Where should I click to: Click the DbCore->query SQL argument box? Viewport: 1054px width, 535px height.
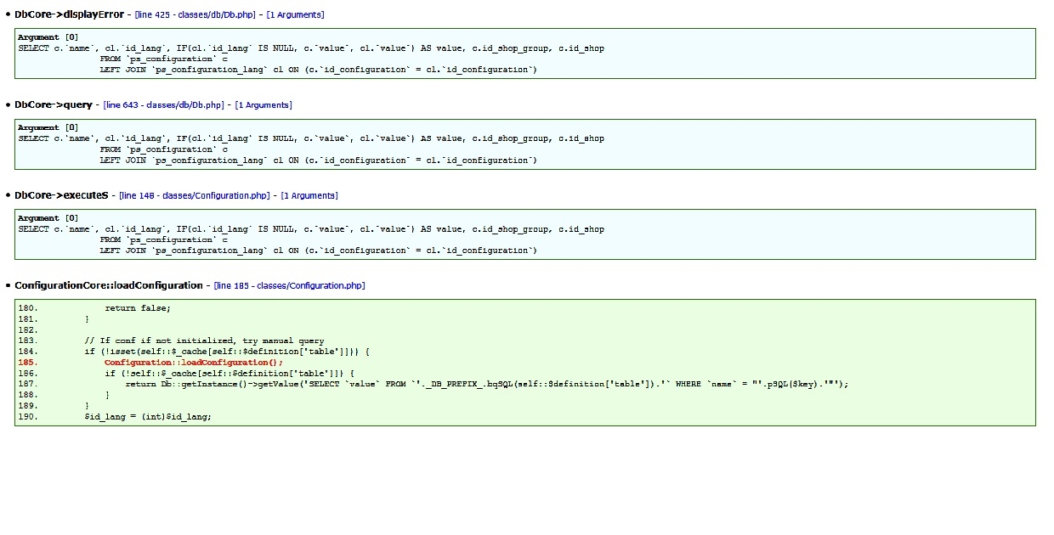525,144
